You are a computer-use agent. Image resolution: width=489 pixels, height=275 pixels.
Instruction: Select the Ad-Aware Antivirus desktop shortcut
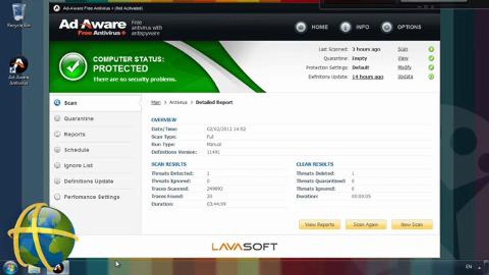[x=19, y=71]
